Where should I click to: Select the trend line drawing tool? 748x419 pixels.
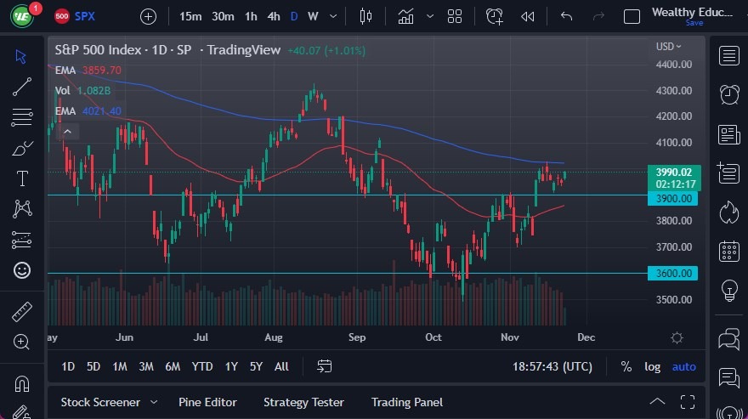click(22, 86)
